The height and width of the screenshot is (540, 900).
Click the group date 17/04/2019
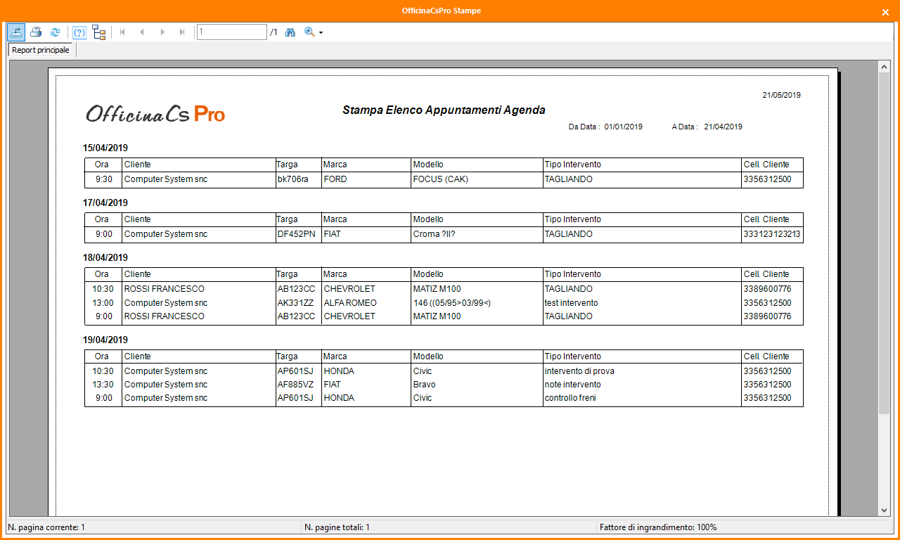pos(105,202)
